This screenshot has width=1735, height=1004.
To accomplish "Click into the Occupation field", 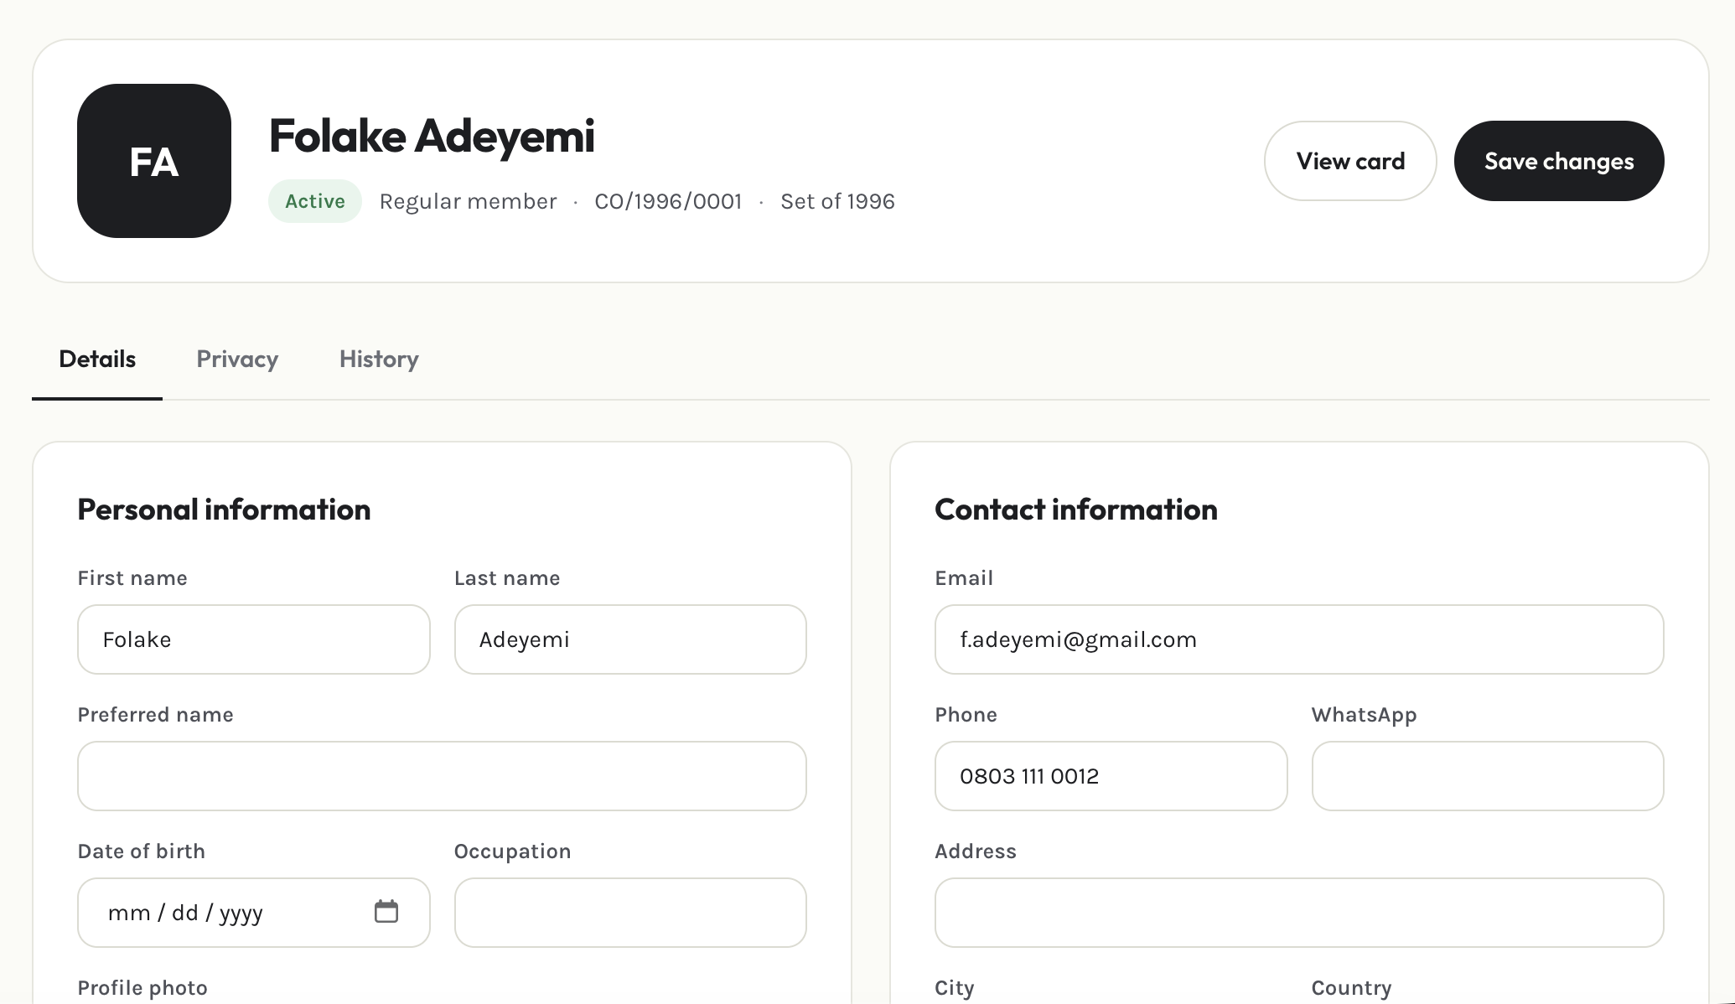I will [630, 913].
